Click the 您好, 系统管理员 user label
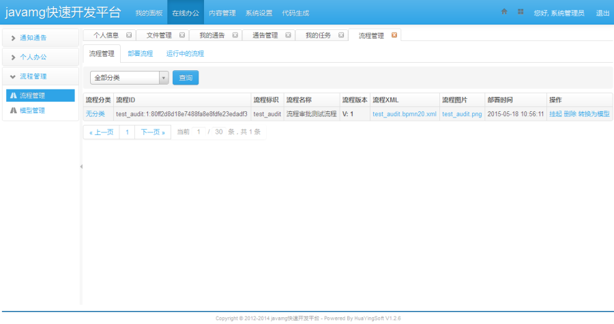614x324 pixels. (x=559, y=13)
